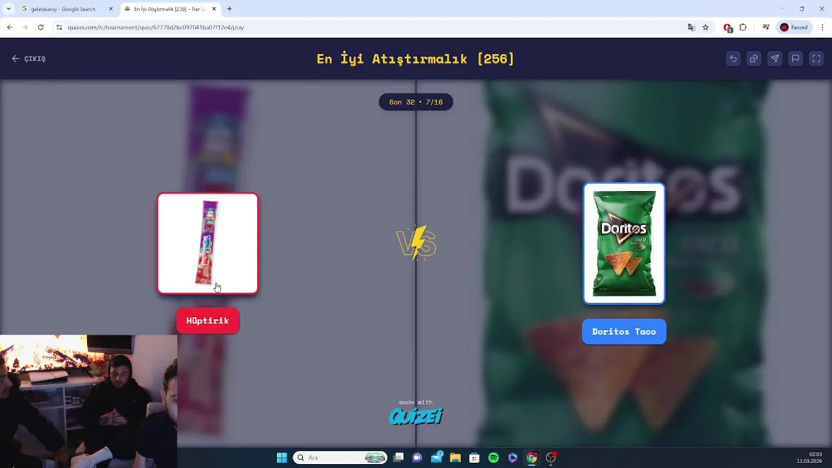
Task: Click Google Chrome taskbar icon
Action: (x=532, y=458)
